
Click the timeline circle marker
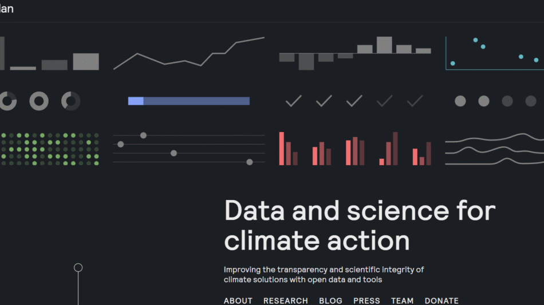pyautogui.click(x=78, y=267)
